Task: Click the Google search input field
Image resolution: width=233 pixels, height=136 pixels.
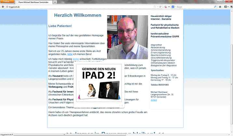Action: pos(195,7)
